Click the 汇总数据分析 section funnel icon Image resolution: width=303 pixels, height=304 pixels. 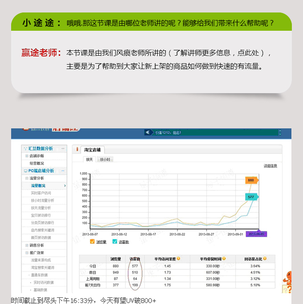(x=25, y=149)
